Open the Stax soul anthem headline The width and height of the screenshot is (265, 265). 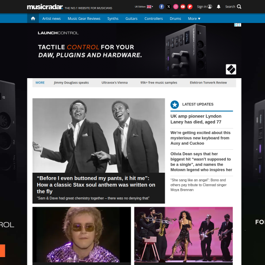click(96, 185)
